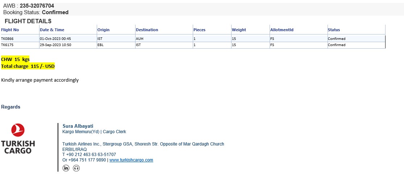Viewport: 404px width, 176px height.
Task: Click the highlighted CHW 15 kgs line
Action: point(15,59)
